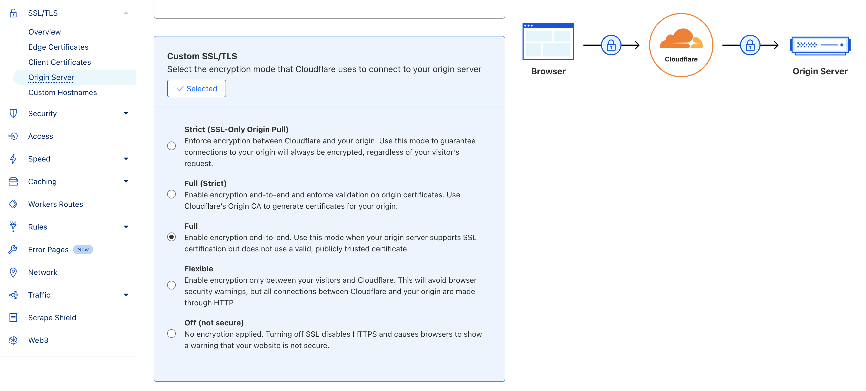Go to the Network page
This screenshot has width=866, height=391.
tap(43, 272)
